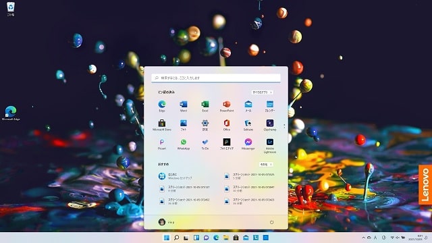Open Widgets on the taskbar
Image resolution: width=432 pixels, height=243 pixels.
pyautogui.click(x=196, y=238)
